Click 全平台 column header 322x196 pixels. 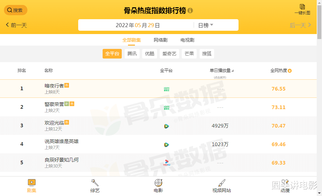pos(166,70)
